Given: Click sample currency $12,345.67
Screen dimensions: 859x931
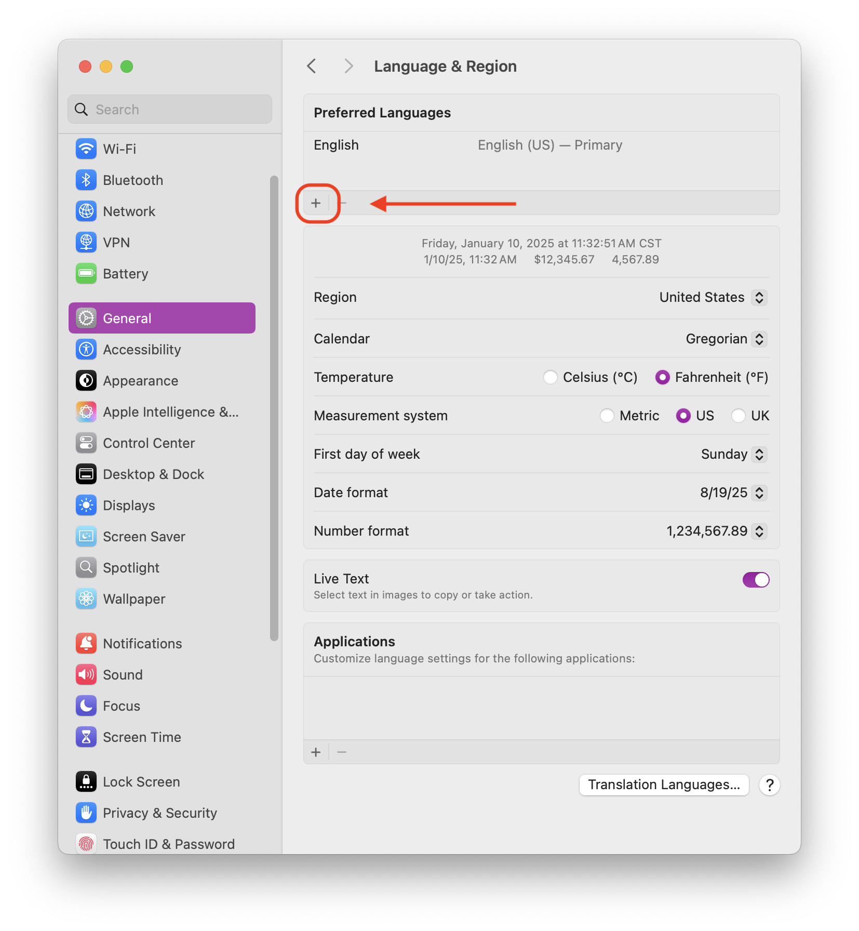Looking at the screenshot, I should coord(564,260).
